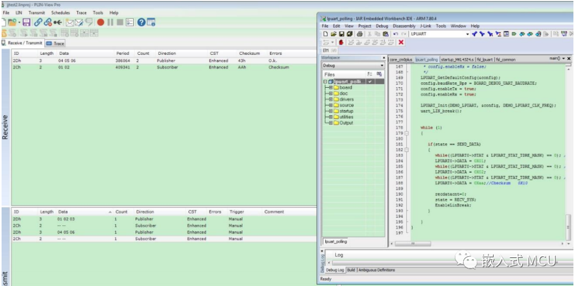Click the table info icon beside Help
The height and width of the screenshot is (286, 575).
point(151,22)
